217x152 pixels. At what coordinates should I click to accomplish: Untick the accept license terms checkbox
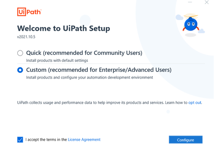(x=20, y=140)
